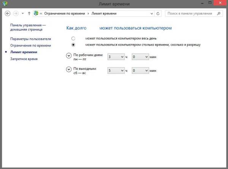The width and height of the screenshot is (228, 169).
Task: Open the weekday hours dropdown showing 3
Action: point(116,57)
